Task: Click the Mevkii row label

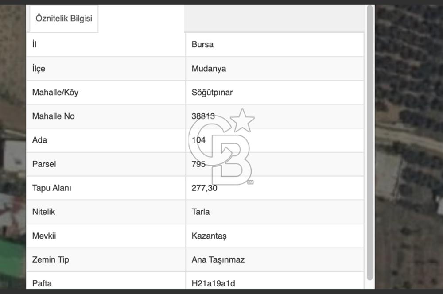Action: [x=44, y=236]
